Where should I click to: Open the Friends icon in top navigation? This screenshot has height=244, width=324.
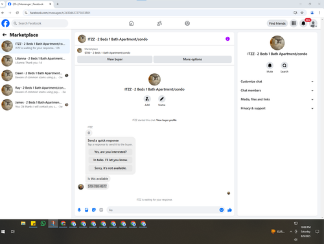[159, 23]
